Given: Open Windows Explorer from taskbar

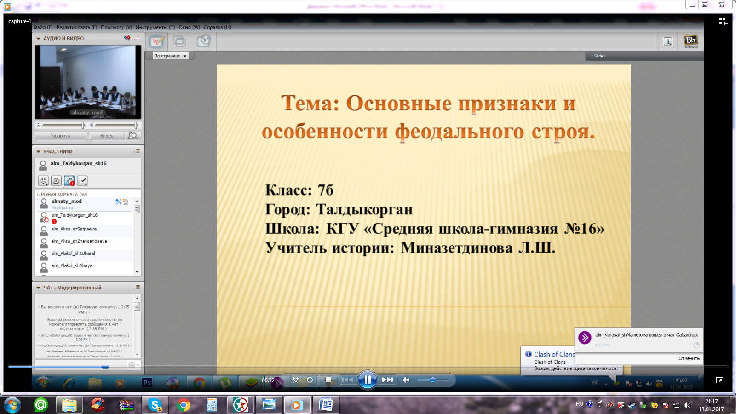Looking at the screenshot, I should (x=69, y=405).
